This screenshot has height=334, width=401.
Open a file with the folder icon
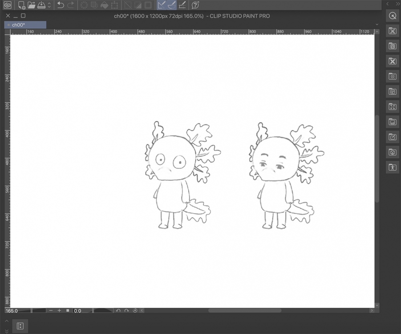[x=32, y=5]
